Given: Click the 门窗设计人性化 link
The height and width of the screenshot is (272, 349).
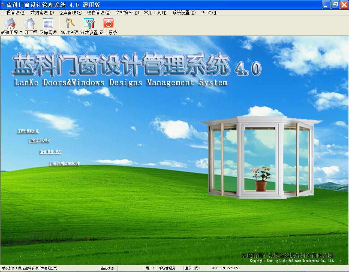Looking at the screenshot, I should coord(40,141).
